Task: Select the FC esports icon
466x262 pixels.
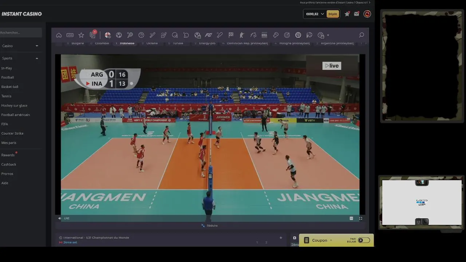Action: click(x=209, y=35)
